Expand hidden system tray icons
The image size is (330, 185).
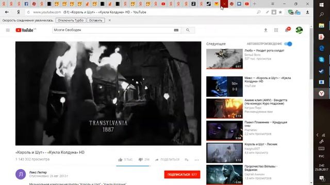[318, 135]
